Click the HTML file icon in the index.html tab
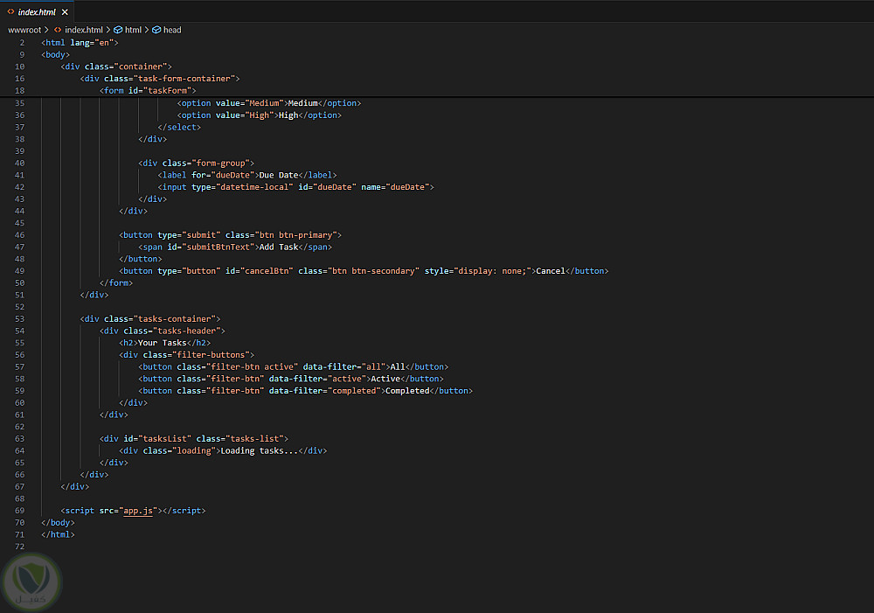Image resolution: width=874 pixels, height=613 pixels. pyautogui.click(x=10, y=12)
